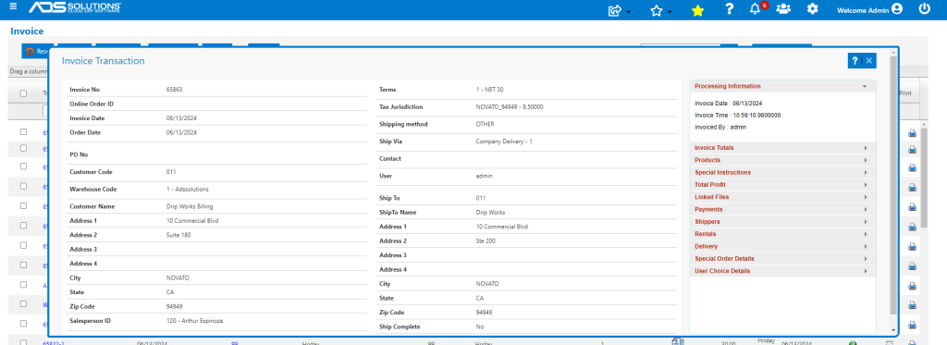Click the Ship Complete value No
This screenshot has height=345, width=947.
coord(480,327)
